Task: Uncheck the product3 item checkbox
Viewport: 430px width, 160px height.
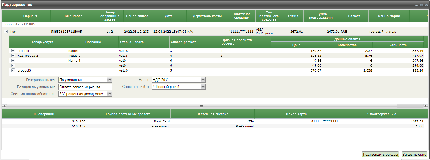Action: tap(13, 70)
